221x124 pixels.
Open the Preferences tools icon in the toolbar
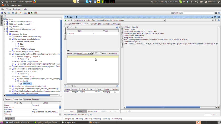pyautogui.click(x=25, y=13)
